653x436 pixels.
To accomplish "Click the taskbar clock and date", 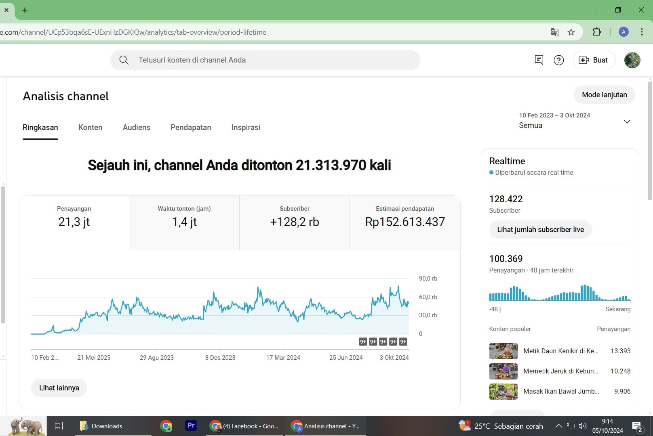I will coord(607,426).
